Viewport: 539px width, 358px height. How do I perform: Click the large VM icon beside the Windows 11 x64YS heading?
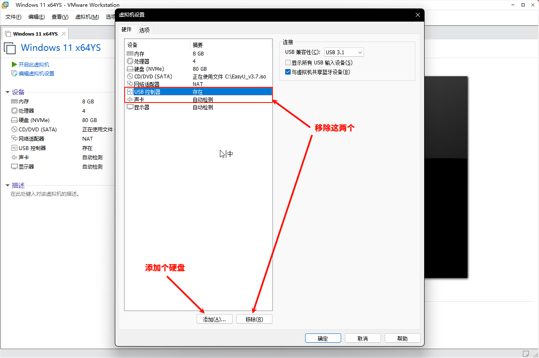click(10, 48)
